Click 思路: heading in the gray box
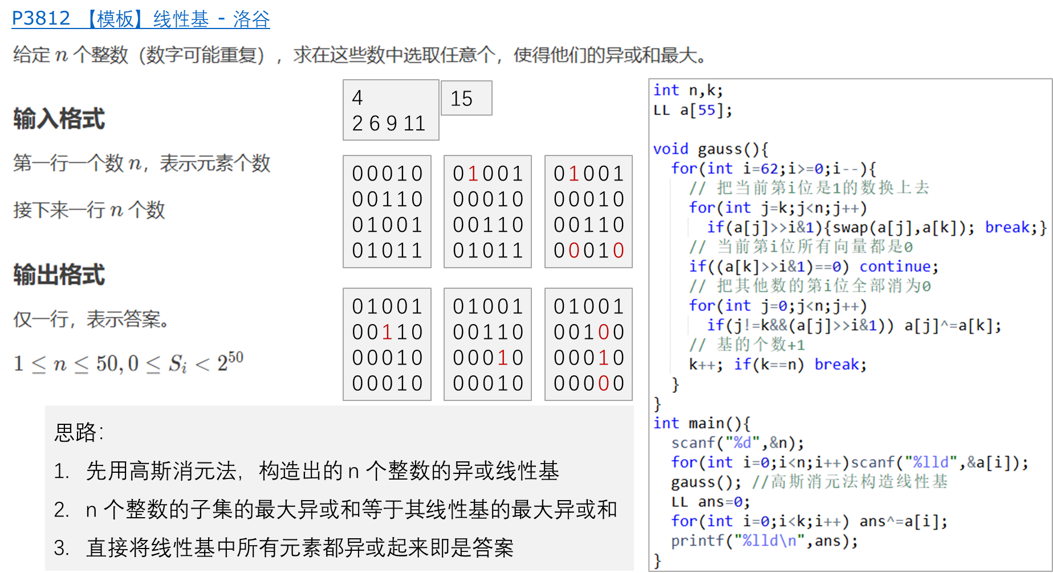 tap(79, 432)
